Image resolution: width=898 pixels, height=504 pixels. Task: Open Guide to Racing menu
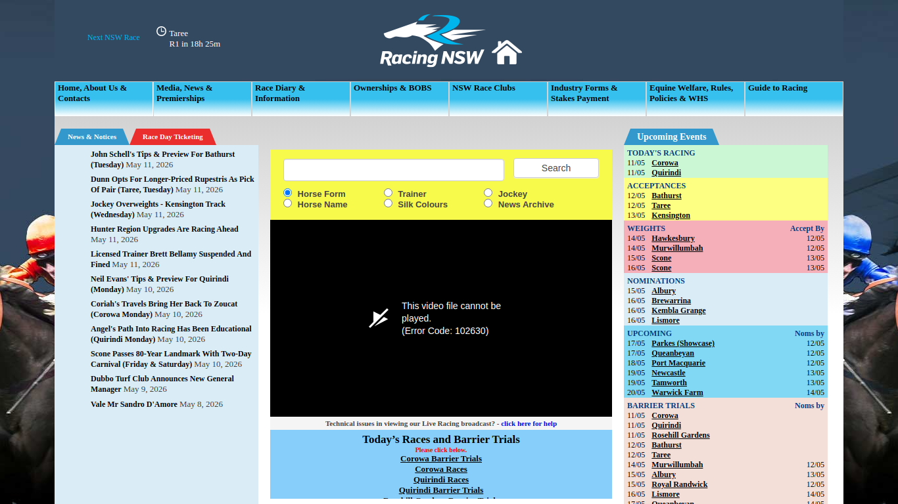[x=794, y=99]
